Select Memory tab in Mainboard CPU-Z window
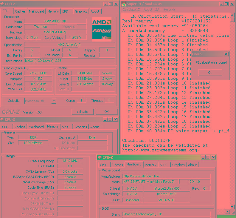The width and height of the screenshot is (236, 218). (x=150, y=165)
